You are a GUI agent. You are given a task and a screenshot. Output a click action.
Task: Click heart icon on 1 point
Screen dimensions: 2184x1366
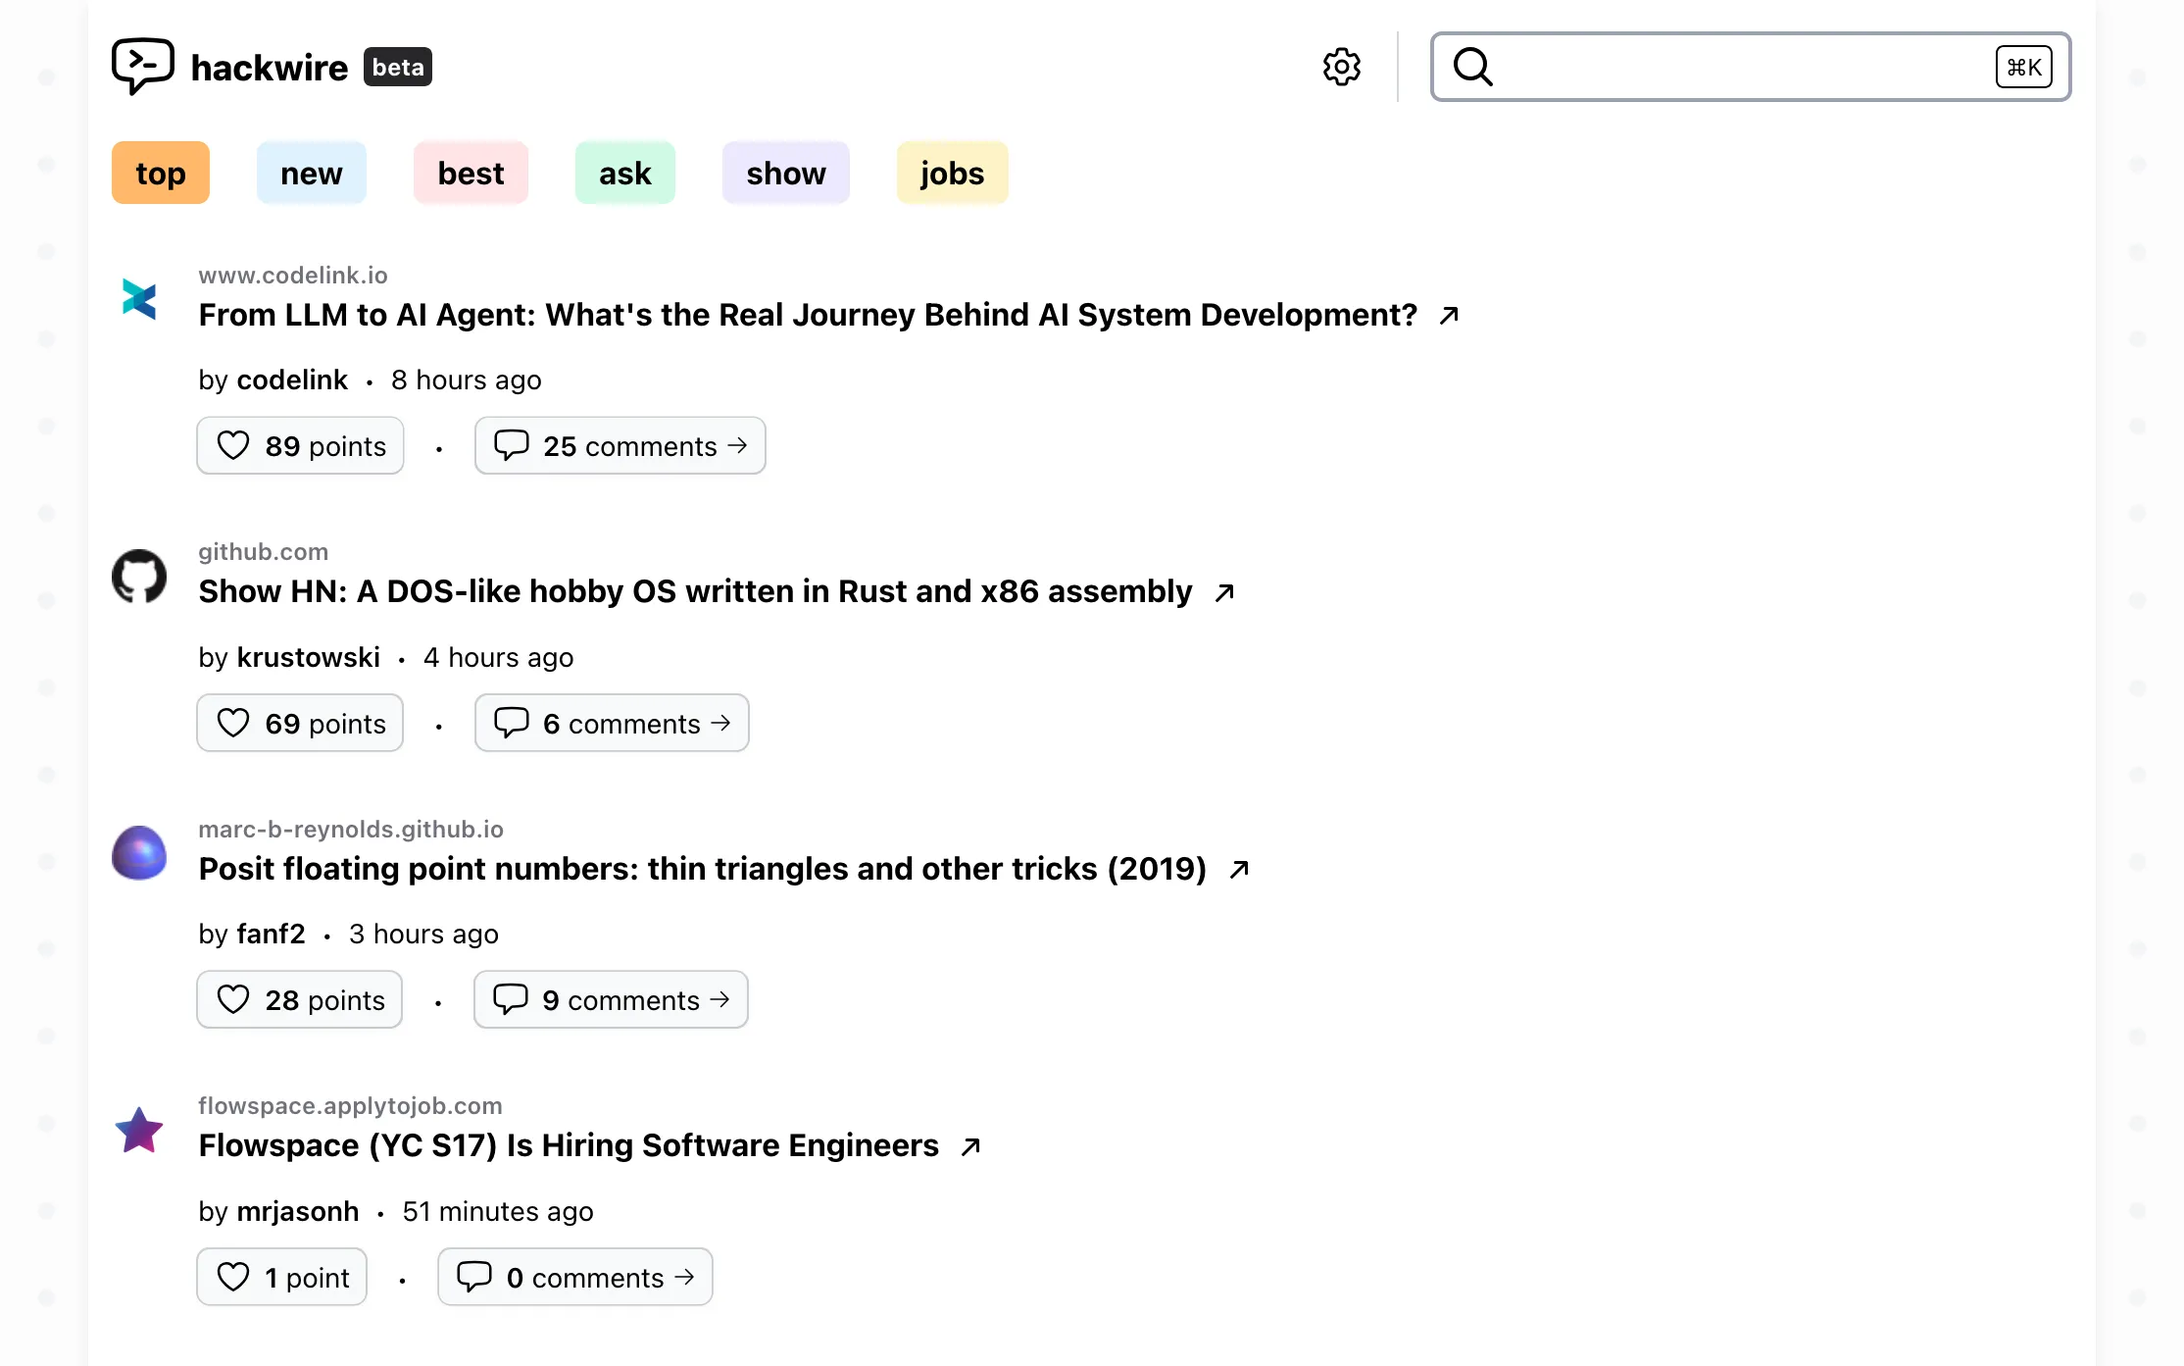point(233,1277)
